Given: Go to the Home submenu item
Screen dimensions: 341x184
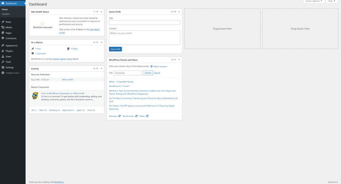Looking at the screenshot, I should [5, 10].
